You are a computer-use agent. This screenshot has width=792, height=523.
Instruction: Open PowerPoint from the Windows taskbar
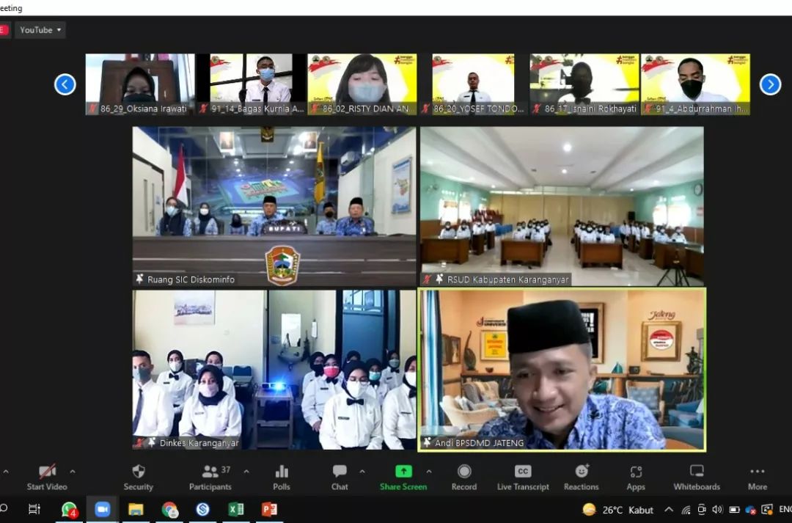[x=269, y=509]
